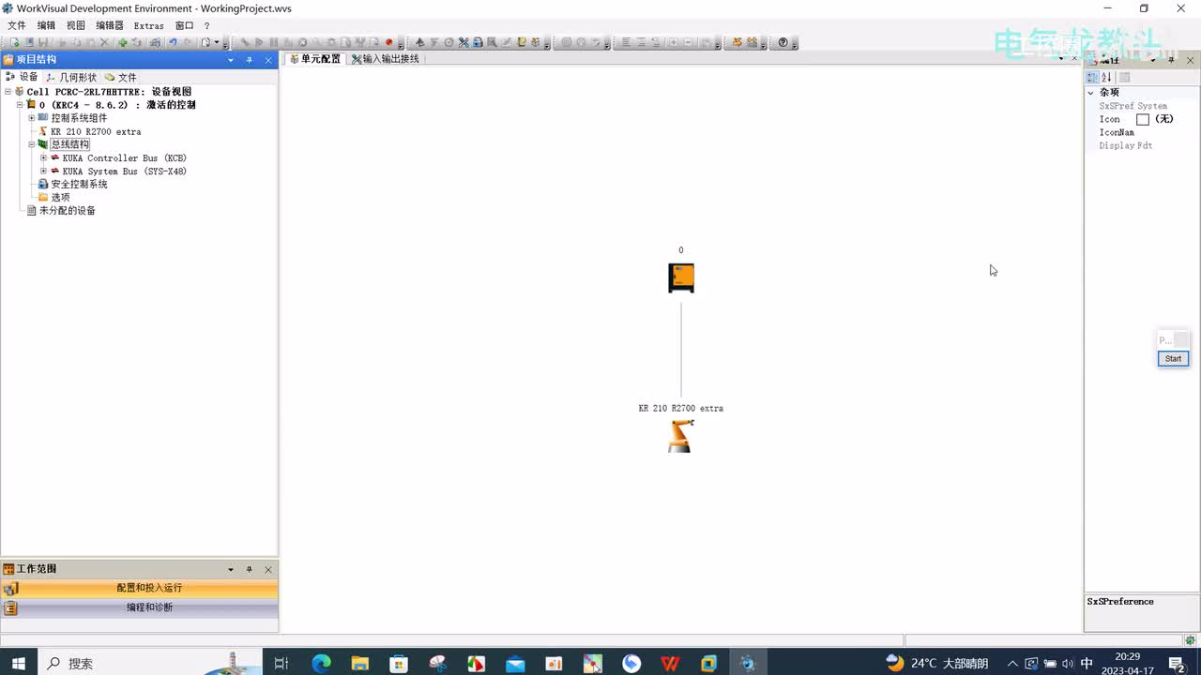Image resolution: width=1201 pixels, height=675 pixels.
Task: Collapse the Cell PCRC-2RL7HHTTRE tree node
Action: pyautogui.click(x=8, y=92)
